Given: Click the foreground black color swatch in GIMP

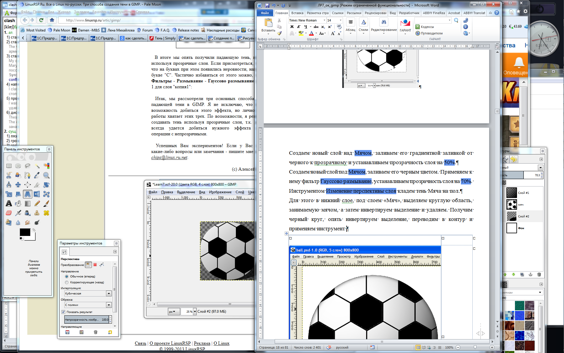Looking at the screenshot, I should [25, 232].
